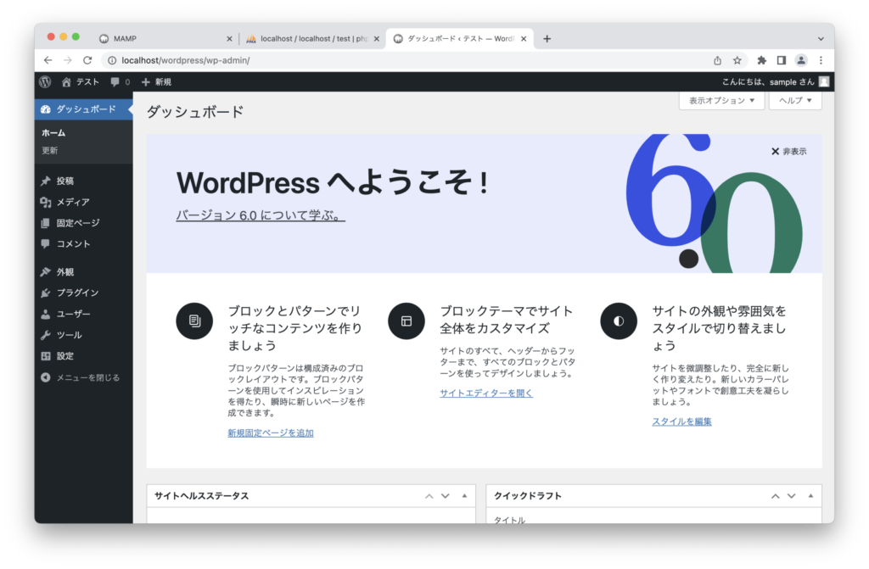This screenshot has height=569, width=869.
Task: Dismiss welcome panel with 非表示
Action: (x=788, y=151)
